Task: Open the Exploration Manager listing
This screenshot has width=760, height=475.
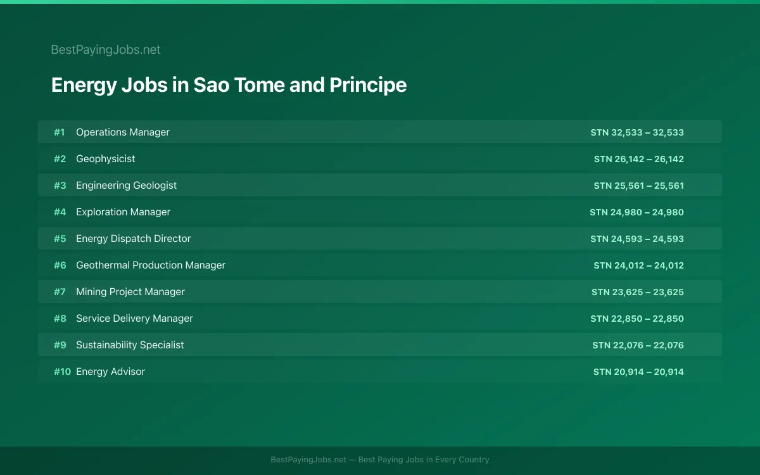Action: [x=380, y=212]
